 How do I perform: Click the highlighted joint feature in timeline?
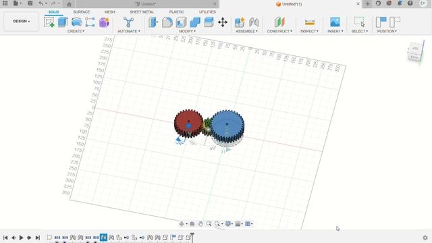point(103,237)
